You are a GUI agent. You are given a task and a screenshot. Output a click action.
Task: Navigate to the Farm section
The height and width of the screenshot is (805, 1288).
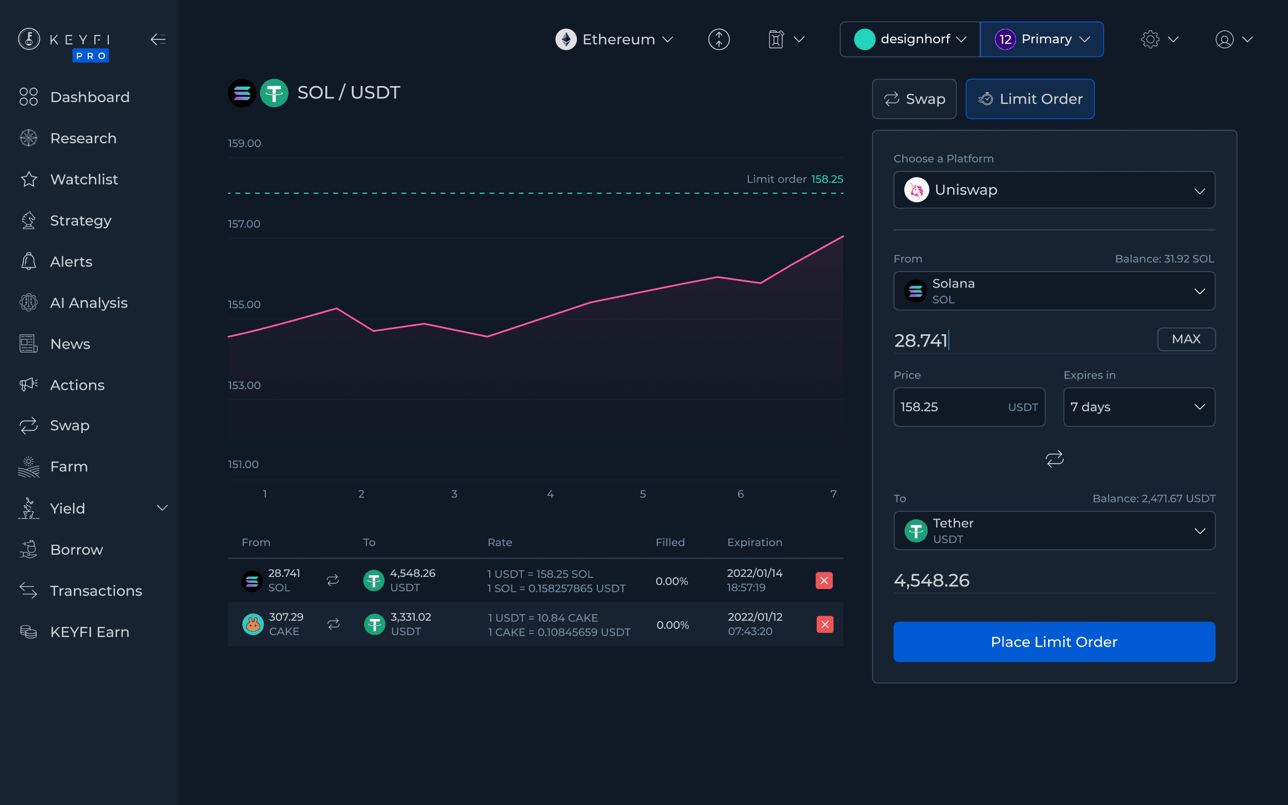(68, 466)
